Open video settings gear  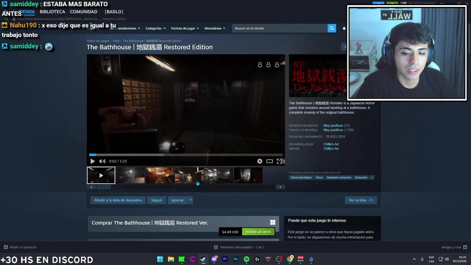pos(260,161)
